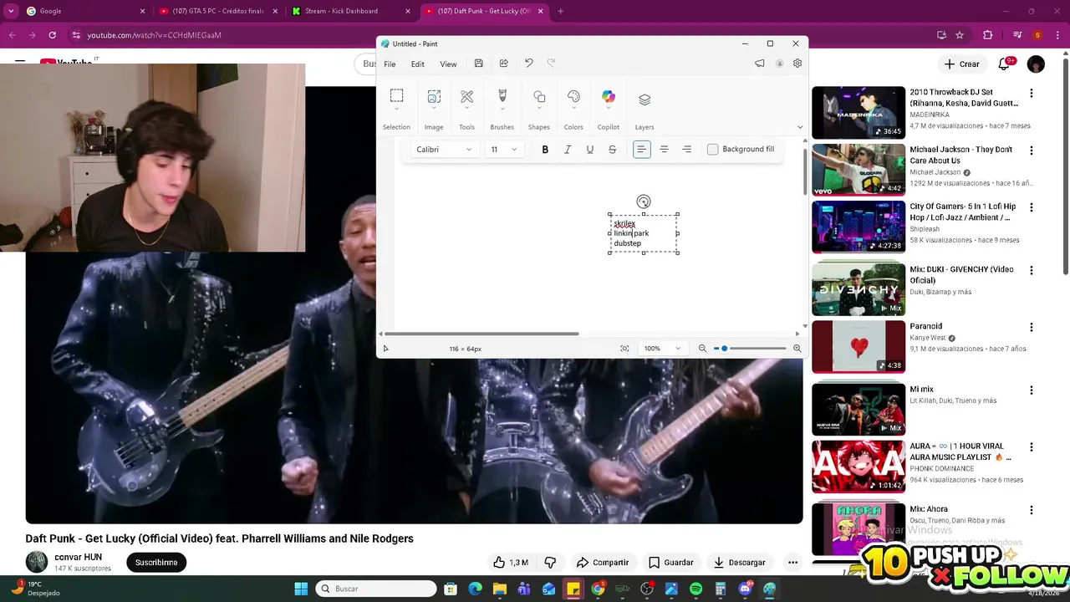Switch to the Stream - Kick Dashboard tab
The image size is (1070, 602).
(351, 11)
